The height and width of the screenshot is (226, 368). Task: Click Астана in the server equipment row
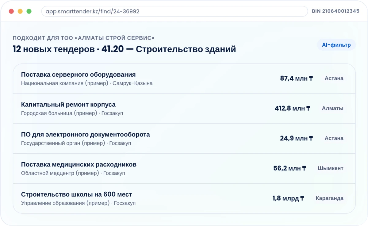point(334,79)
